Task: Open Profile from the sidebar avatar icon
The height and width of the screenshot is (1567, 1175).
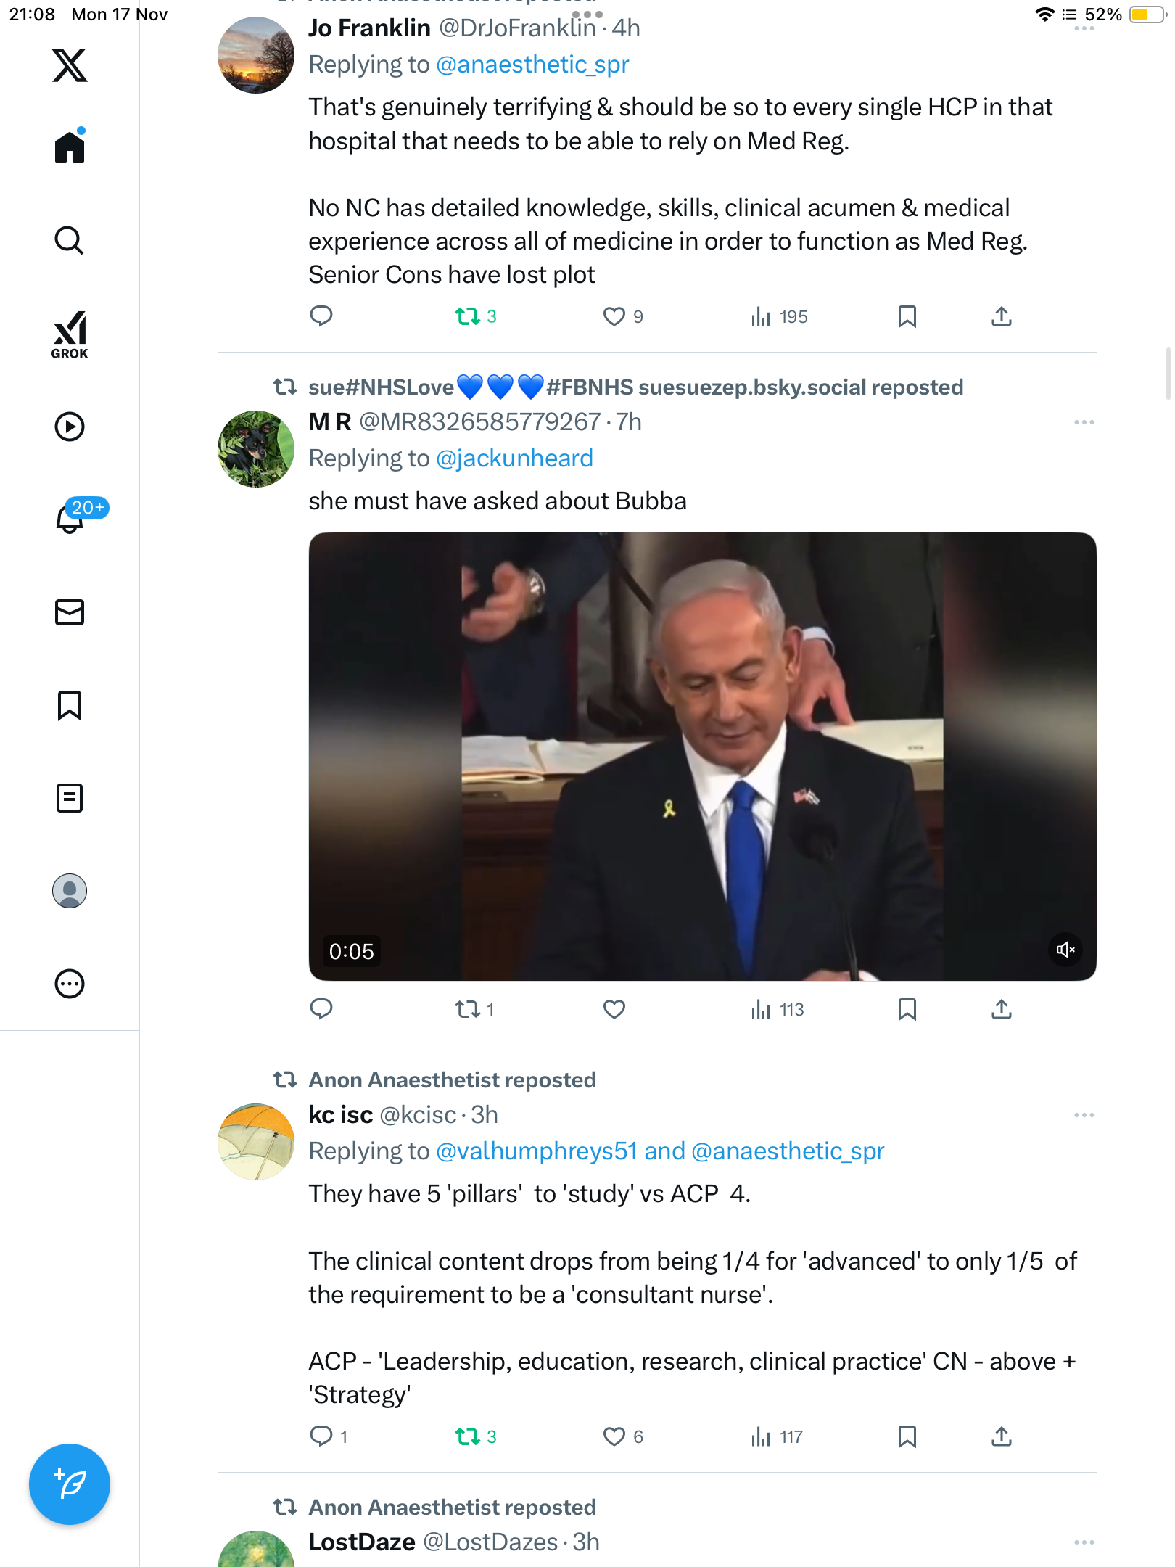Action: [70, 891]
